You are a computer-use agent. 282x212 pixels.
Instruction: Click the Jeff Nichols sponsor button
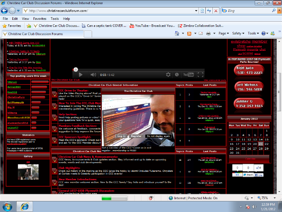(x=249, y=87)
